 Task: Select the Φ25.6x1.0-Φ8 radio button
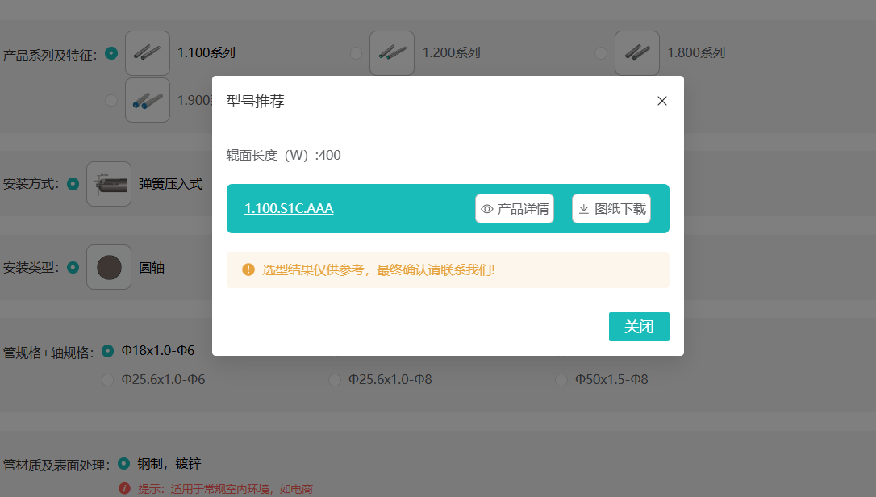click(335, 380)
